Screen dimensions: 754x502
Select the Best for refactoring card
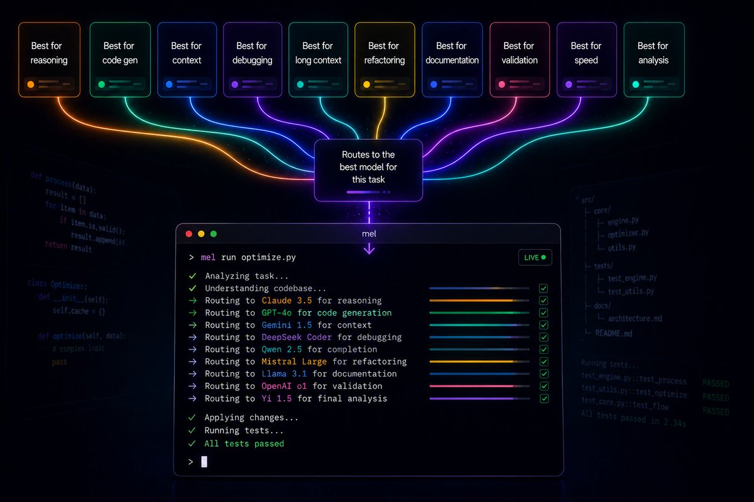[x=385, y=60]
